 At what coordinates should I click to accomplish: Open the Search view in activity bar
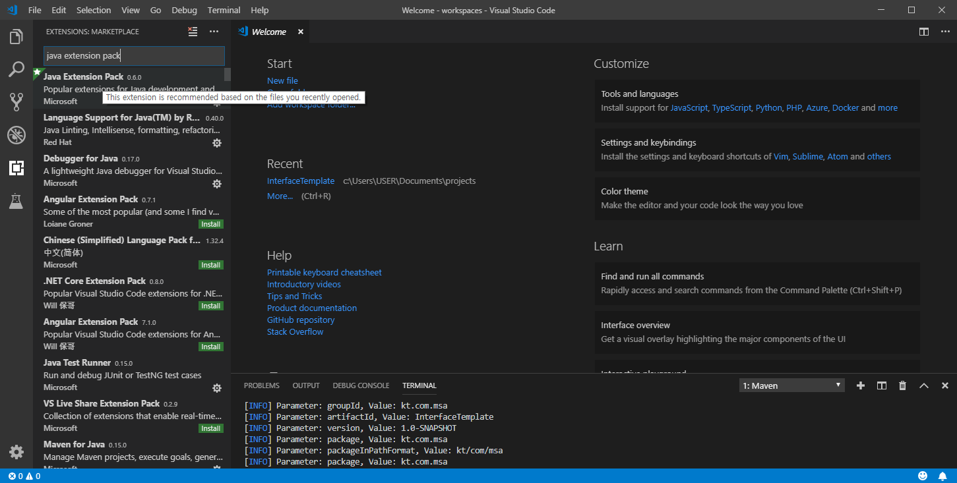[16, 69]
